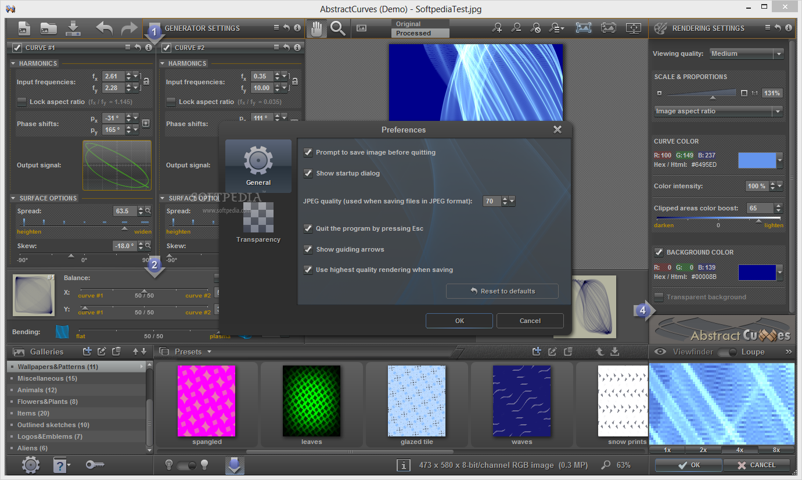802x480 pixels.
Task: Open the help icon dropdown
Action: (69, 465)
